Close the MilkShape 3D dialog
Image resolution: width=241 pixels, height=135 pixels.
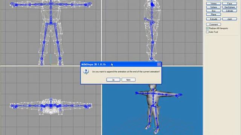click(x=159, y=64)
